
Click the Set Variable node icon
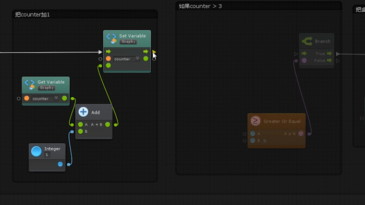111,39
